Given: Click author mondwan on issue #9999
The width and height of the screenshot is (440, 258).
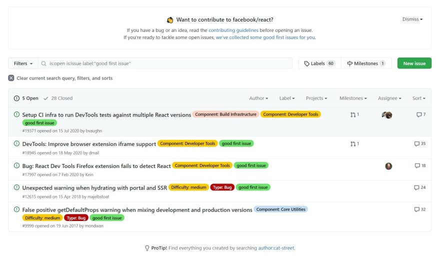Looking at the screenshot, I should [94, 225].
